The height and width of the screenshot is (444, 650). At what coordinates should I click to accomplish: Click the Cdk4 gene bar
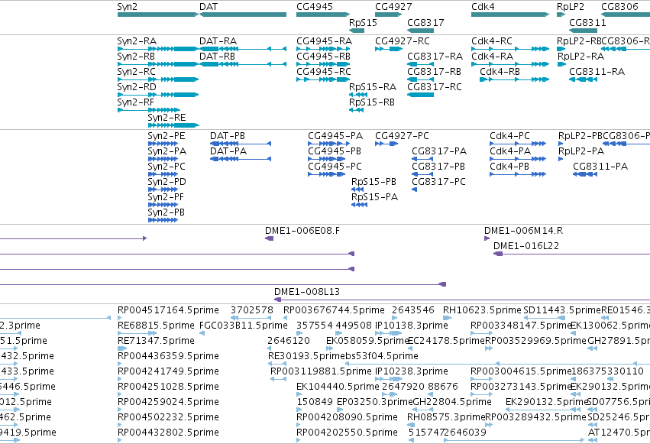pyautogui.click(x=510, y=15)
